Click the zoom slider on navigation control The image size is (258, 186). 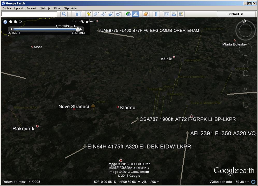pyautogui.click(x=246, y=89)
